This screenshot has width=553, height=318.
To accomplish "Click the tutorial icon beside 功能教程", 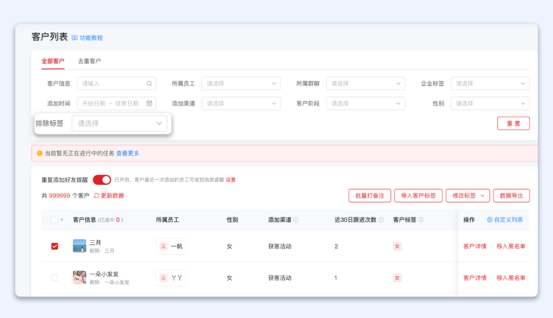I will click(75, 37).
